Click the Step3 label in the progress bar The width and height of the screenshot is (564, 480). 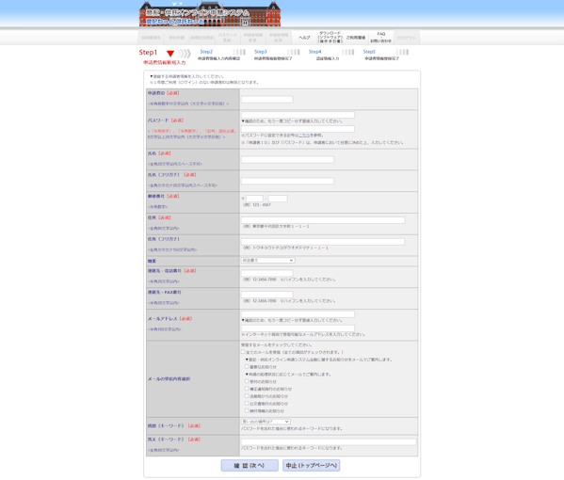tap(261, 52)
